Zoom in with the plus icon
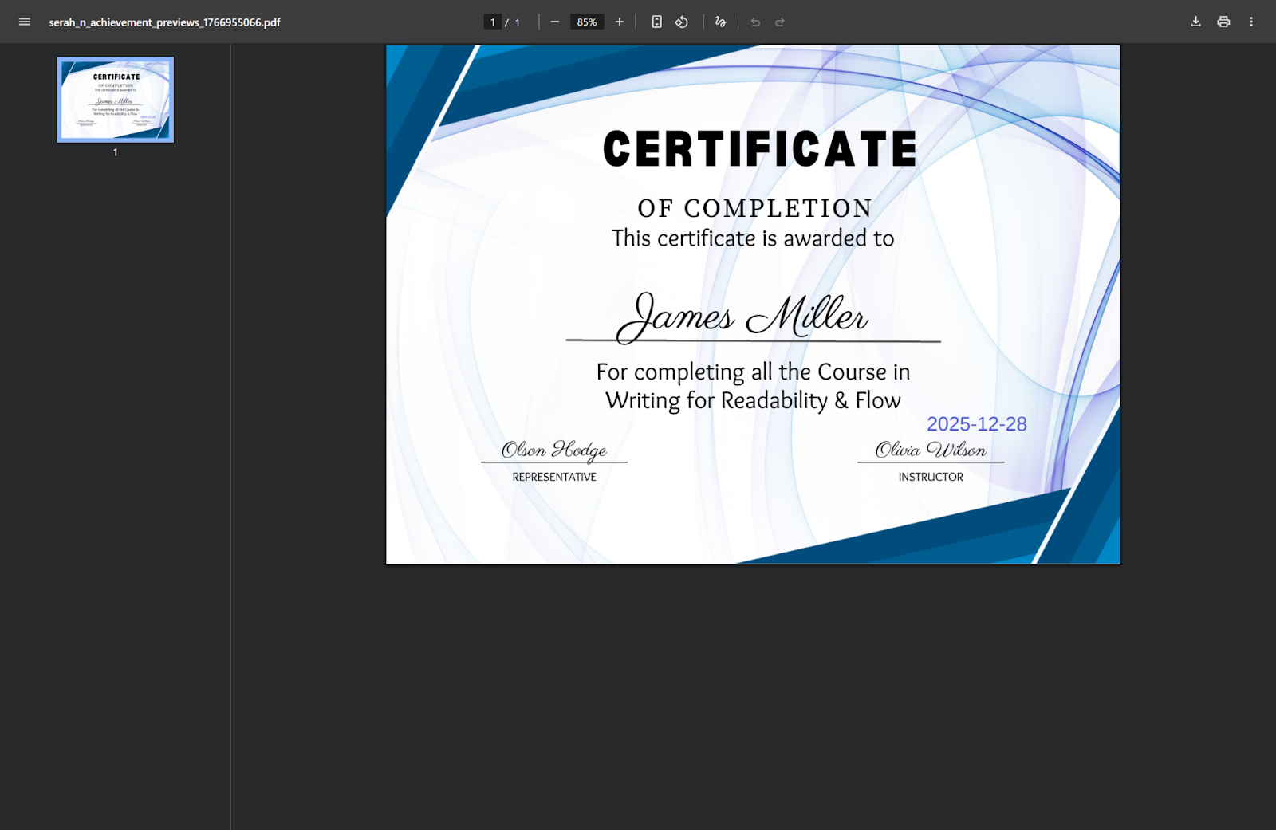The width and height of the screenshot is (1276, 830). tap(620, 22)
